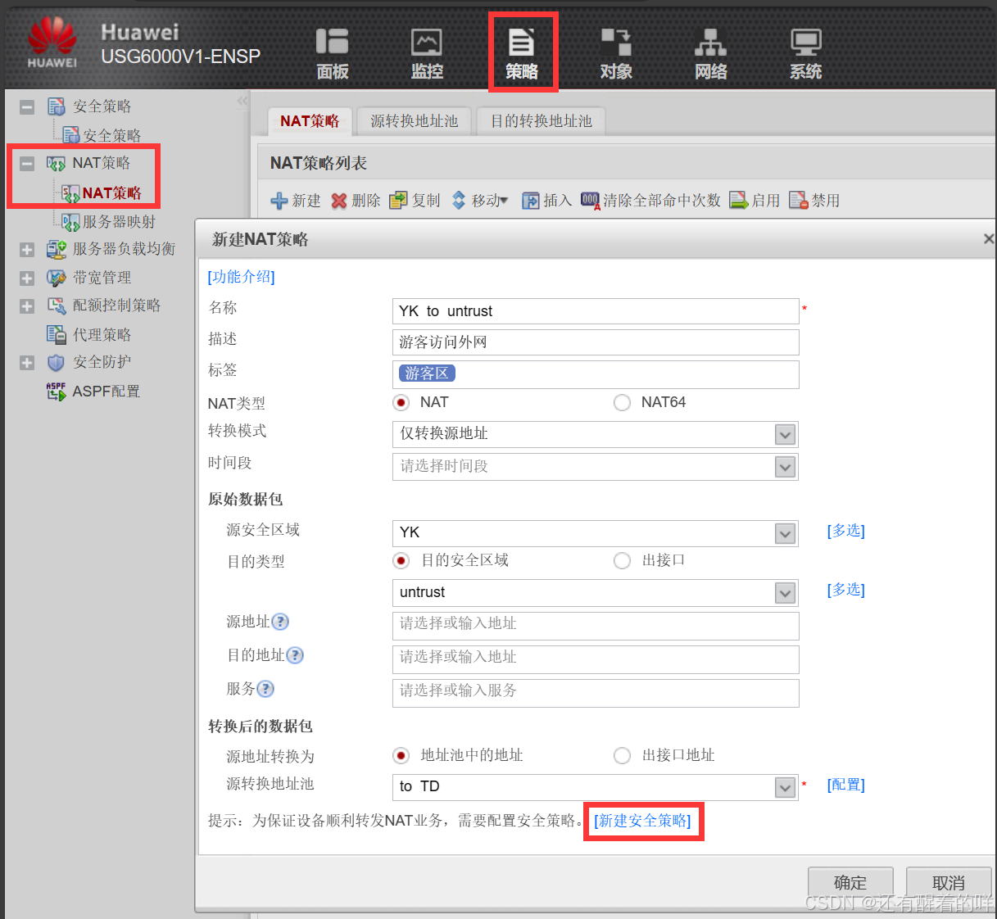Collapse the NAT策略 tree node
The height and width of the screenshot is (919, 997).
coord(27,163)
